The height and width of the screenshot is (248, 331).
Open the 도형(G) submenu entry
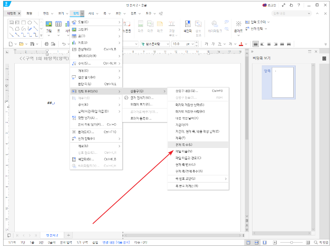(x=96, y=22)
